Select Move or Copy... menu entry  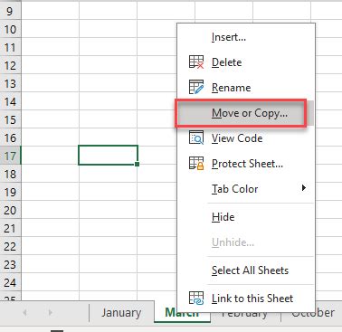pyautogui.click(x=245, y=113)
